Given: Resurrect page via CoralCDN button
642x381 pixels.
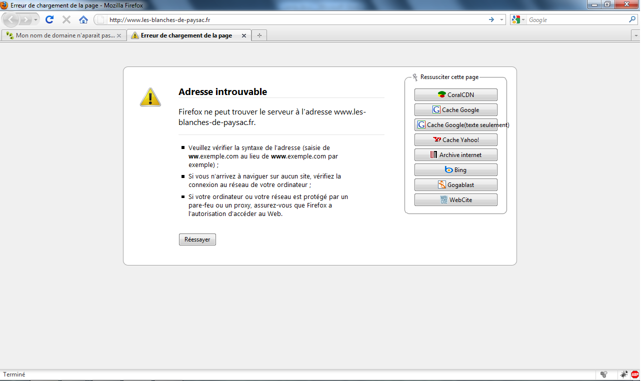Looking at the screenshot, I should (456, 95).
